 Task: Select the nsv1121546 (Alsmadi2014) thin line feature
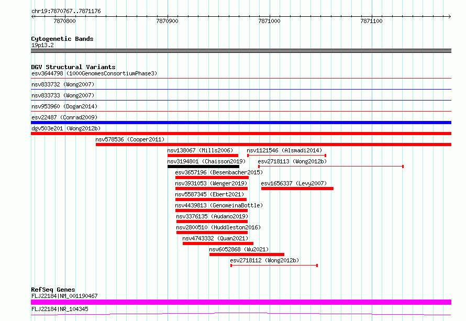pyautogui.click(x=286, y=156)
